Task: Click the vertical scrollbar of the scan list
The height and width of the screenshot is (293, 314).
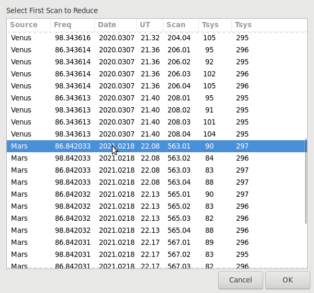Action: 306,181
